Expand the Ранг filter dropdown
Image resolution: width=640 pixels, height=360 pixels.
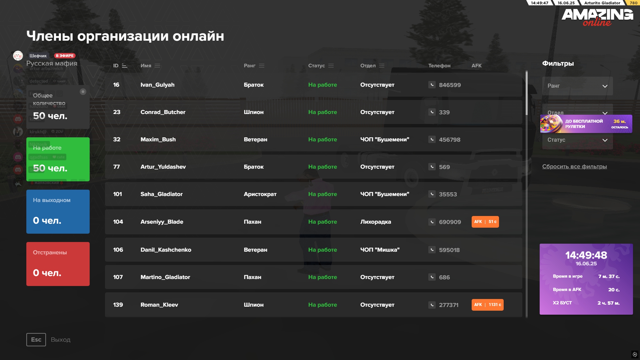tap(577, 86)
